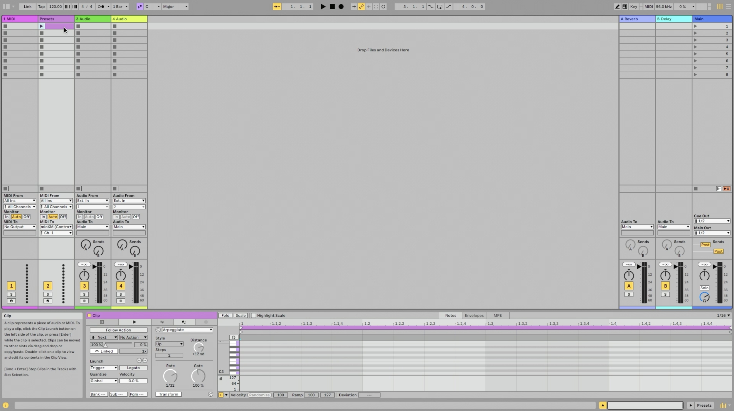Open Presets MIDI To mioXM dropdown

point(56,227)
